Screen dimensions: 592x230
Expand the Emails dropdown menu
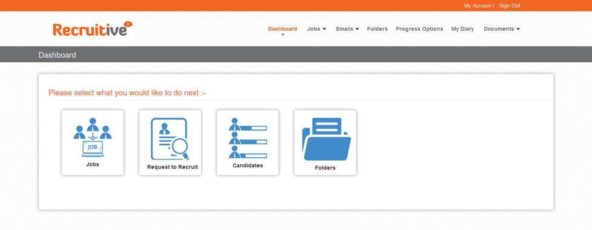coord(347,28)
